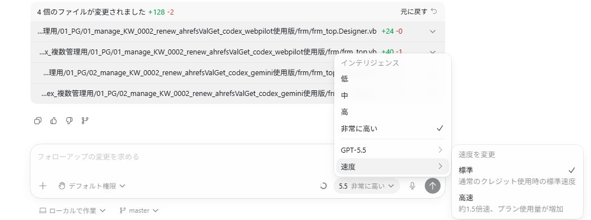The image size is (591, 220).
Task: Open the 5.5 非常に高い model dropdown
Action: (x=366, y=186)
